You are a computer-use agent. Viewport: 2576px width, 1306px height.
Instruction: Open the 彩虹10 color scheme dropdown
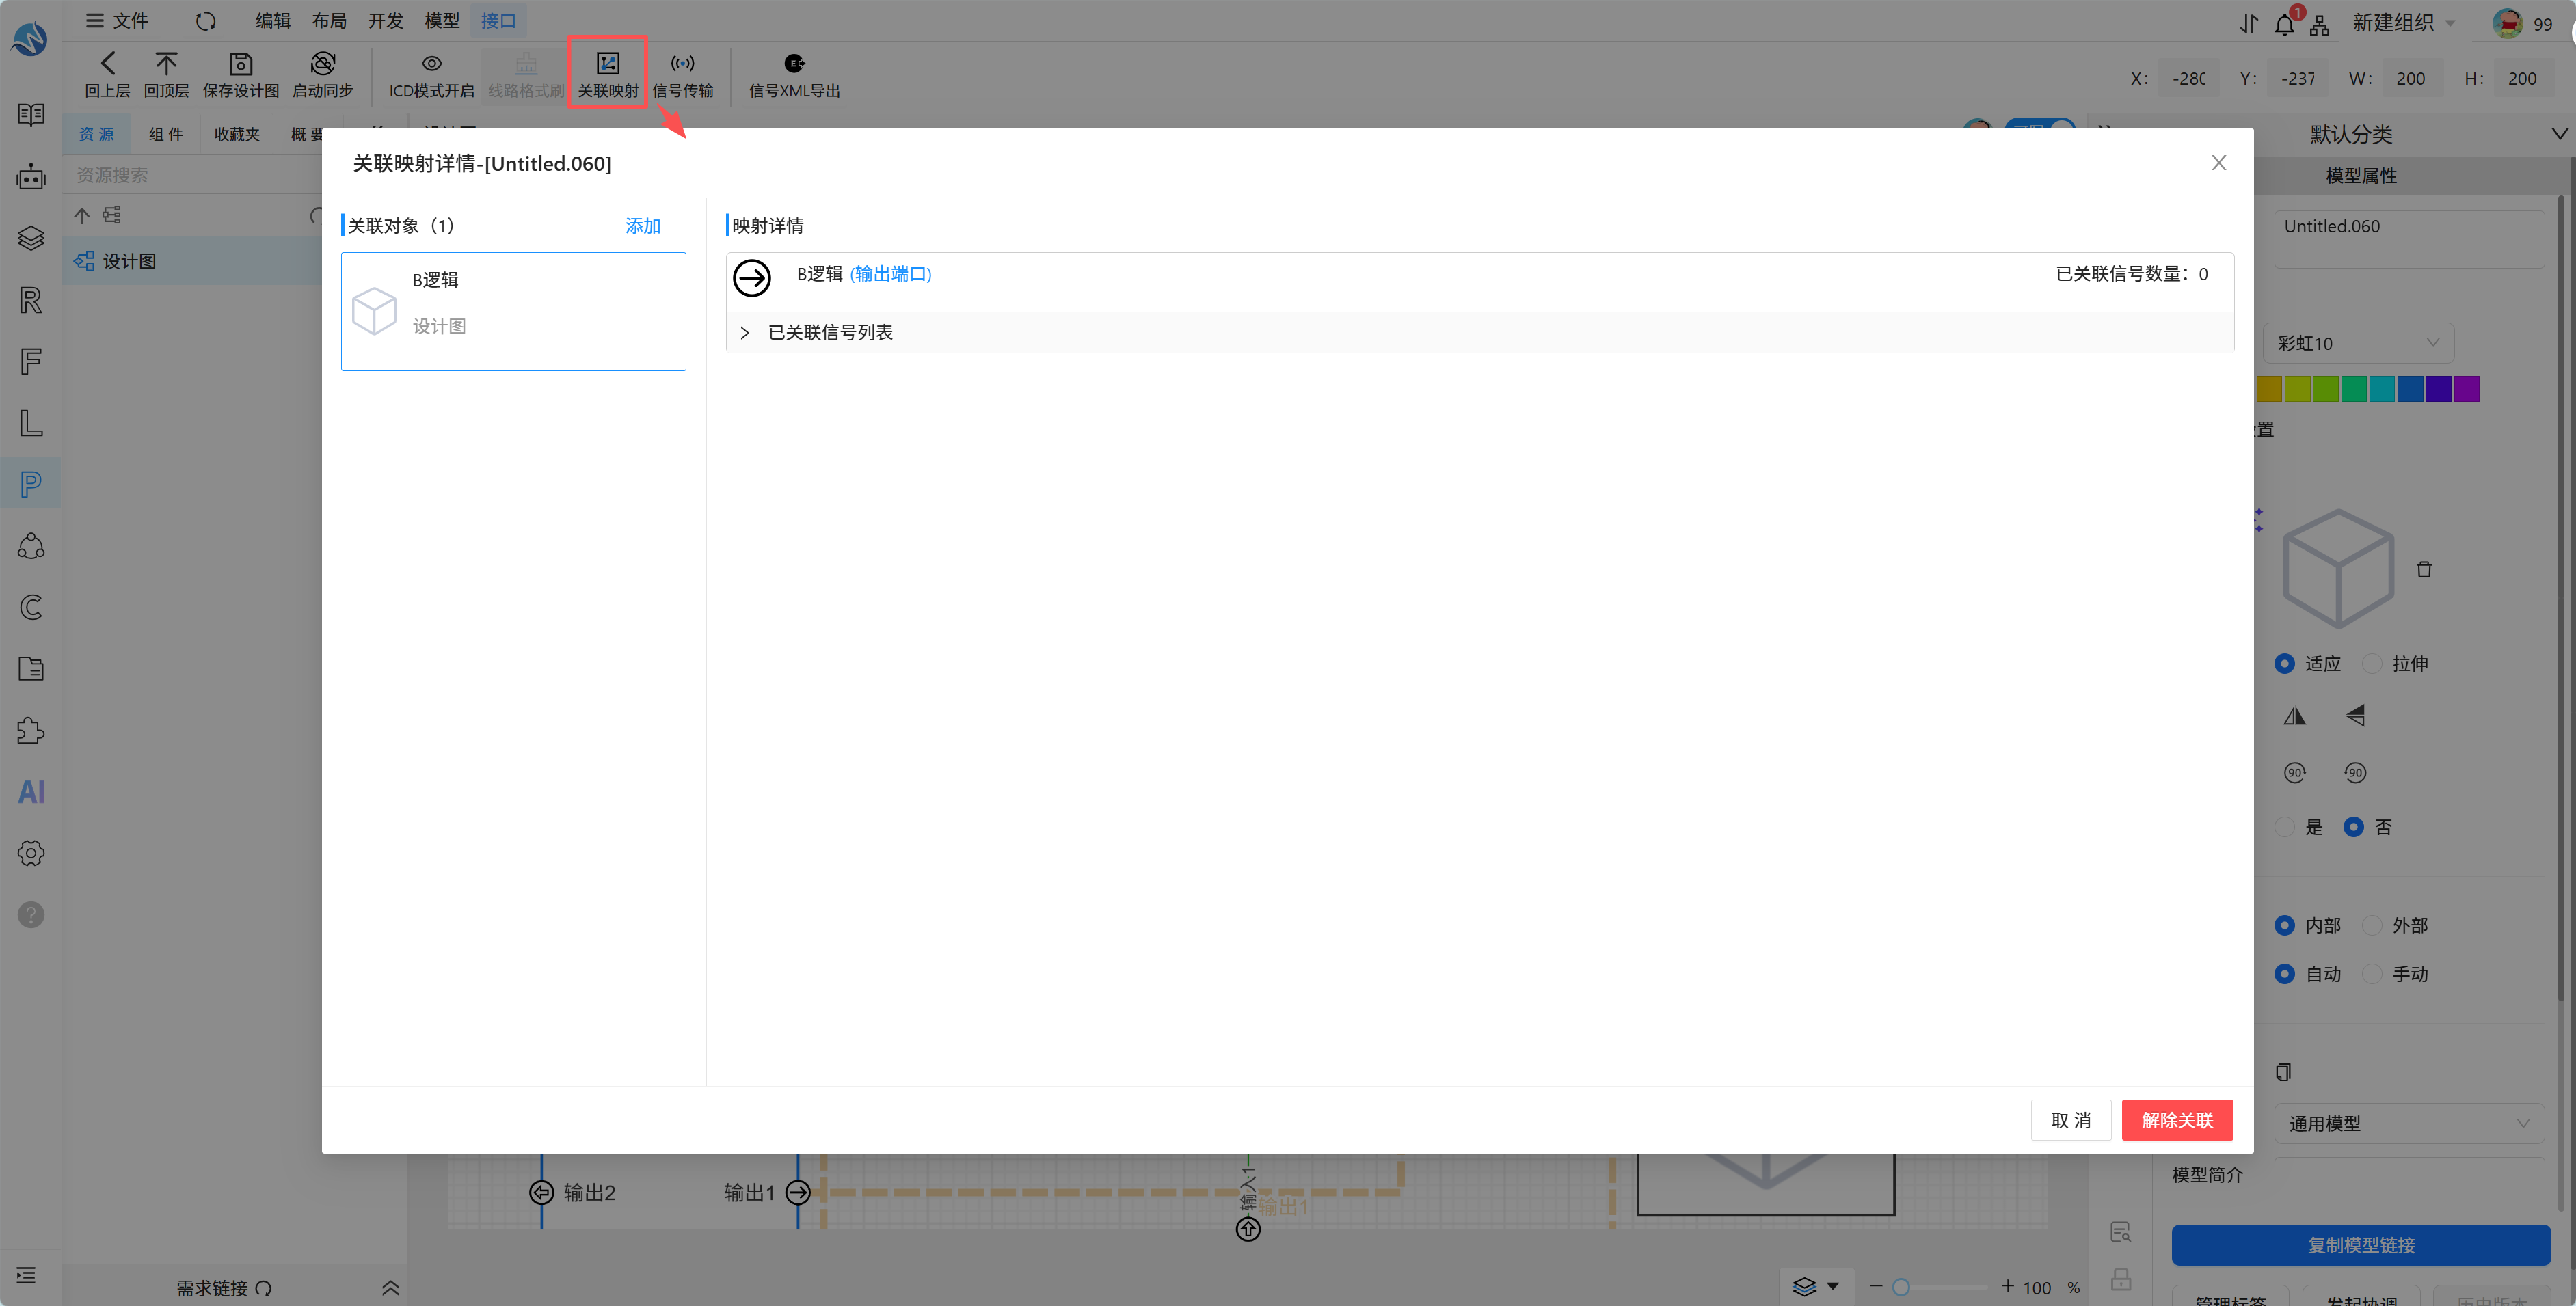[x=2358, y=343]
